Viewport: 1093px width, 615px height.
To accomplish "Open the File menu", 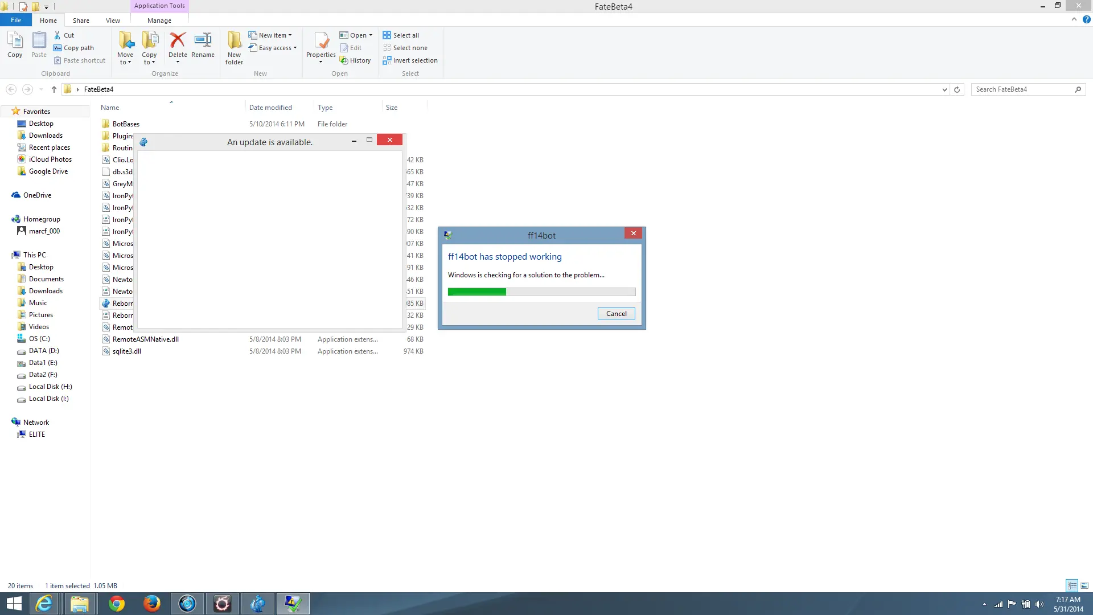I will point(16,20).
